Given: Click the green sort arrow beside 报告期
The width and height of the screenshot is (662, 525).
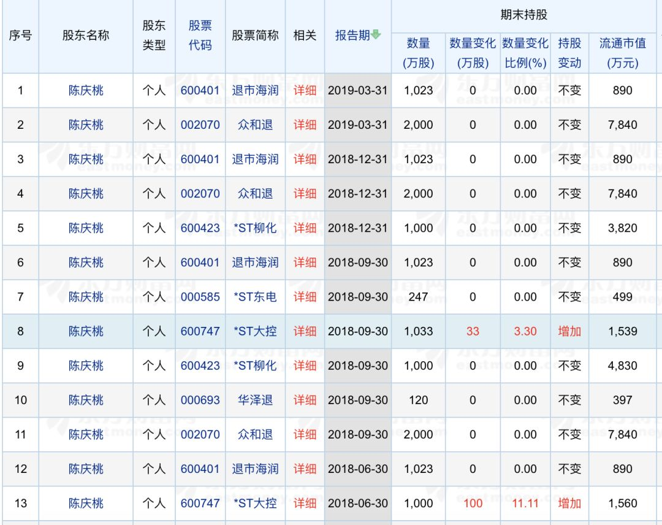Looking at the screenshot, I should pos(376,36).
